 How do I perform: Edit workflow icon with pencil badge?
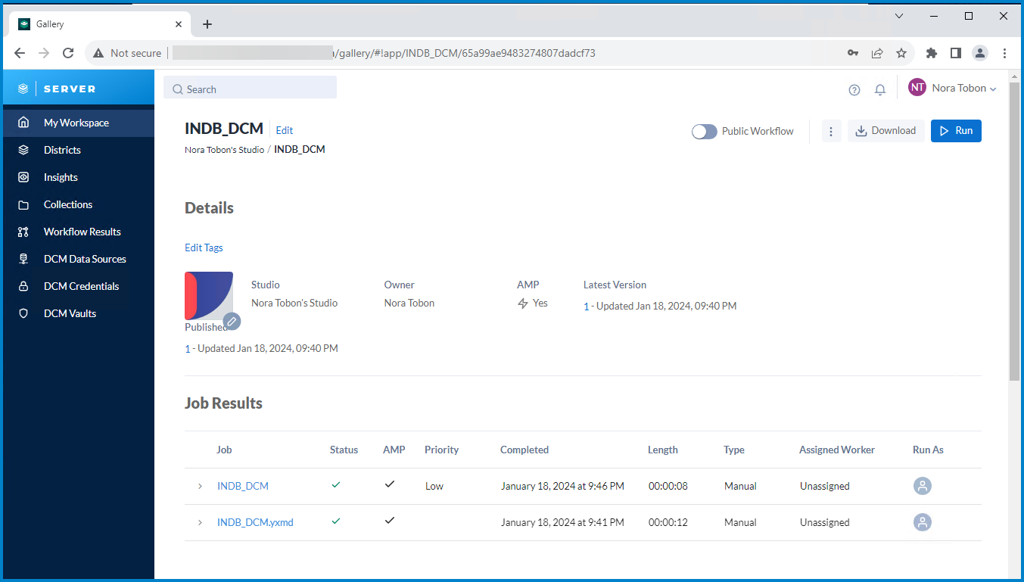point(232,322)
